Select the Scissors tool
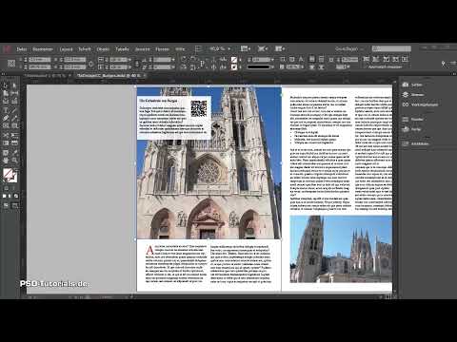The image size is (457, 342). [6, 135]
